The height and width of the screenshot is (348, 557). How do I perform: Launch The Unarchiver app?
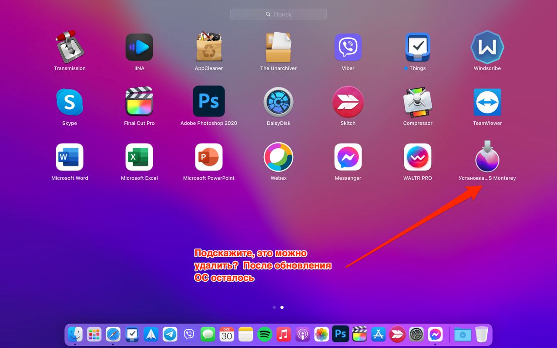(x=278, y=47)
